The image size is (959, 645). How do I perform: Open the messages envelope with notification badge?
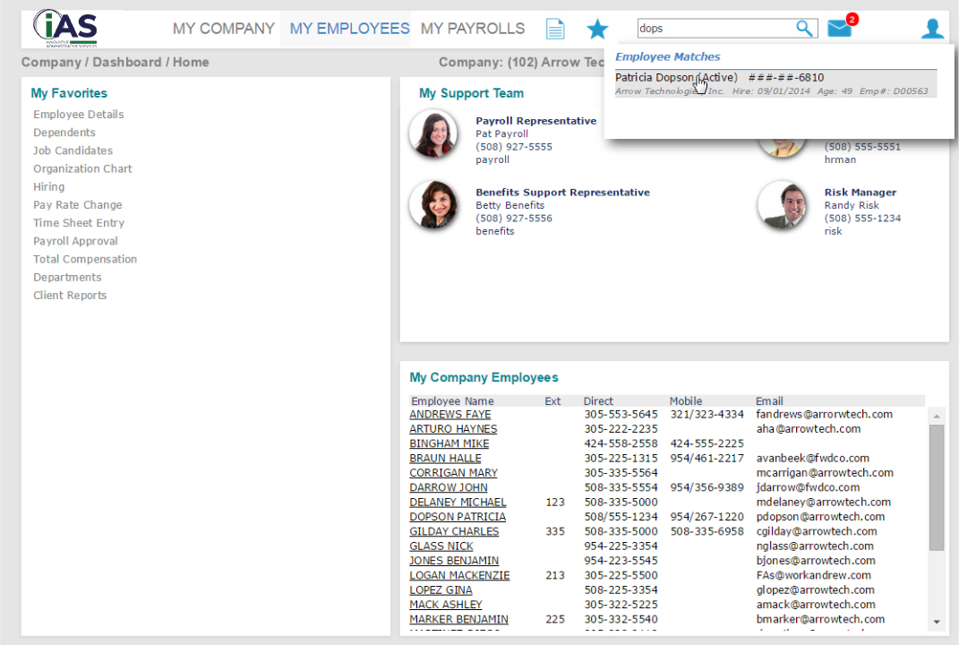(839, 28)
